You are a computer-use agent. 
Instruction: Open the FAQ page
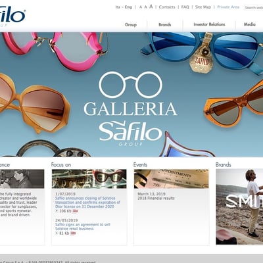pyautogui.click(x=185, y=7)
